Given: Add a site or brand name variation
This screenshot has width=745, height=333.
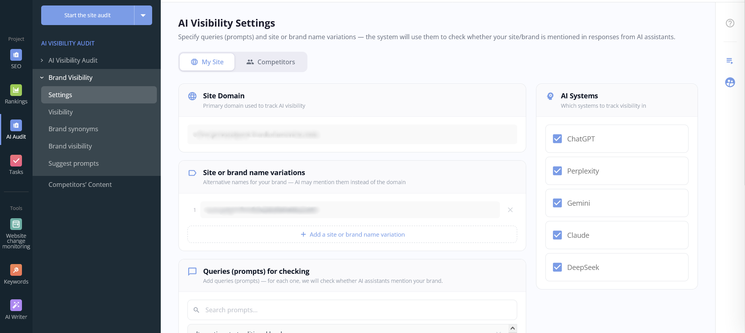Looking at the screenshot, I should tap(352, 234).
